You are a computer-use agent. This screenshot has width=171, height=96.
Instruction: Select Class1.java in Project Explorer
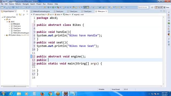tap(17, 26)
